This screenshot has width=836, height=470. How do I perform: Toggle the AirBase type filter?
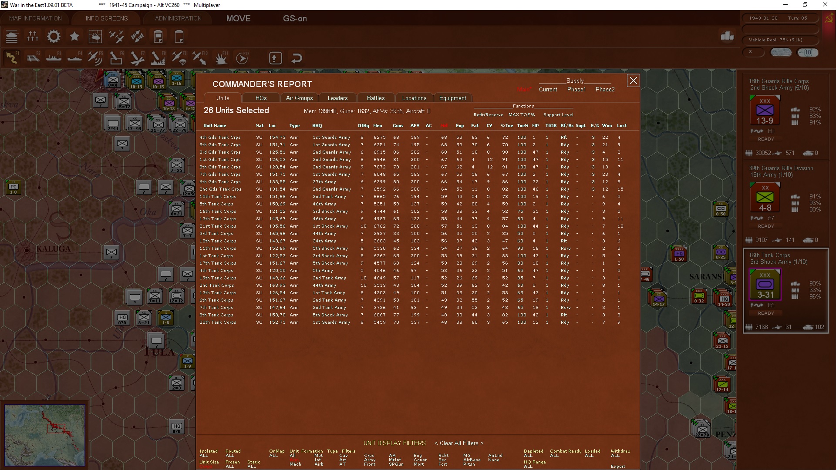[472, 460]
